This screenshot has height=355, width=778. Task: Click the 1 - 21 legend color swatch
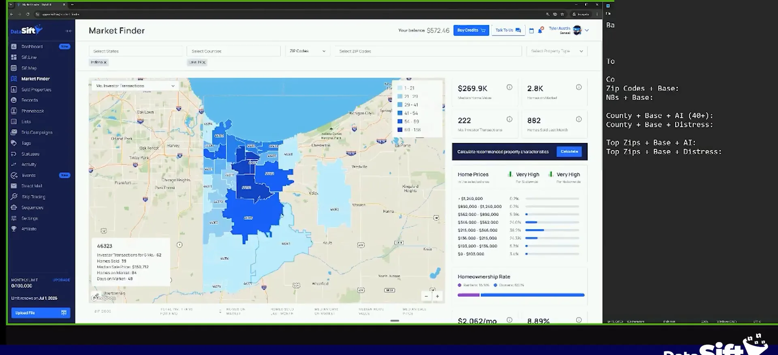(x=400, y=88)
